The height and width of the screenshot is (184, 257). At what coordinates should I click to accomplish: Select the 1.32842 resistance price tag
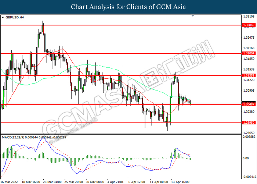pyautogui.click(x=249, y=25)
